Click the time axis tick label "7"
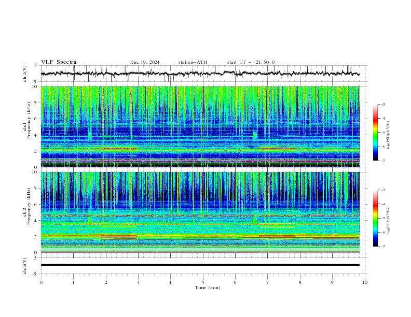 (268, 282)
